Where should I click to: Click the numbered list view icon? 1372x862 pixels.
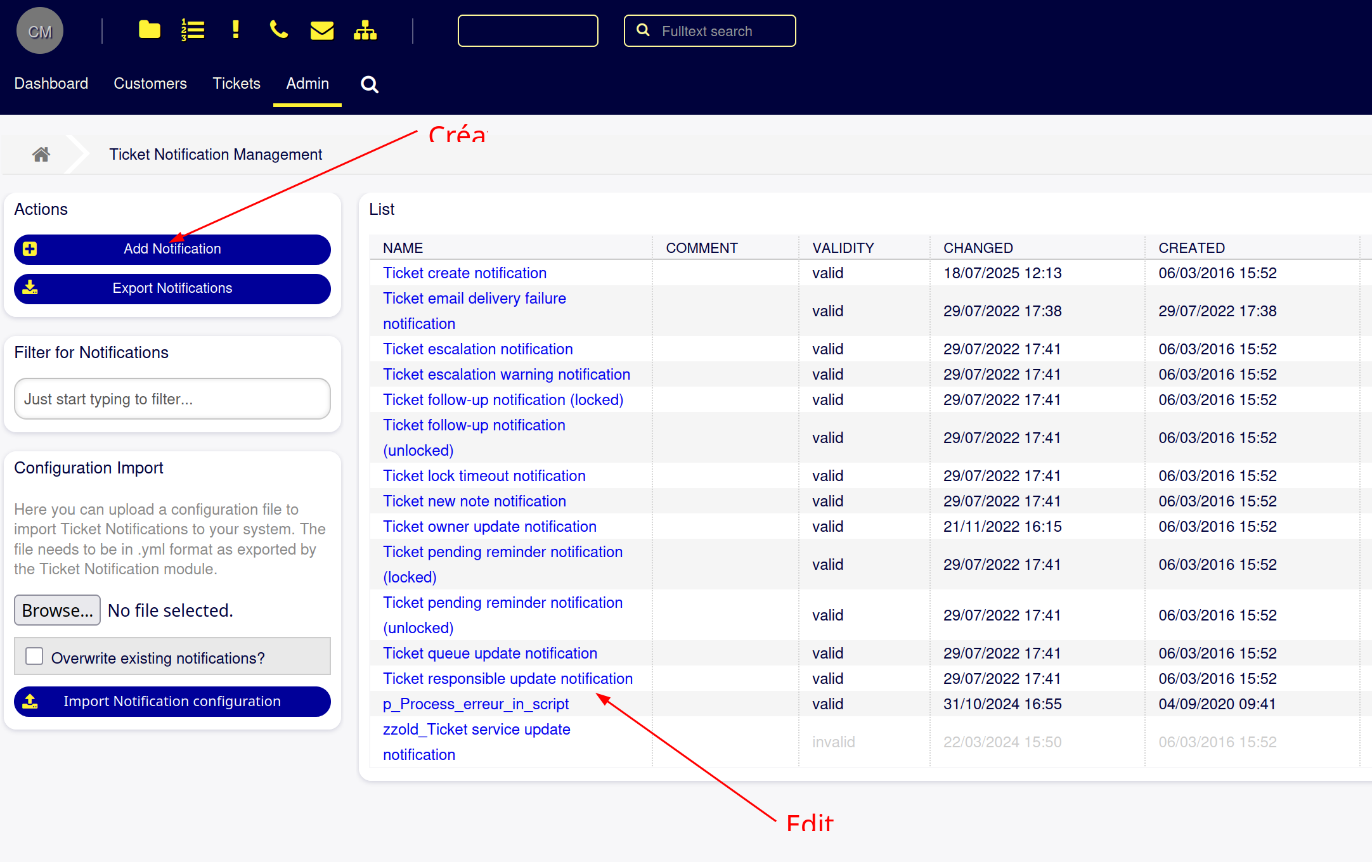pos(193,30)
